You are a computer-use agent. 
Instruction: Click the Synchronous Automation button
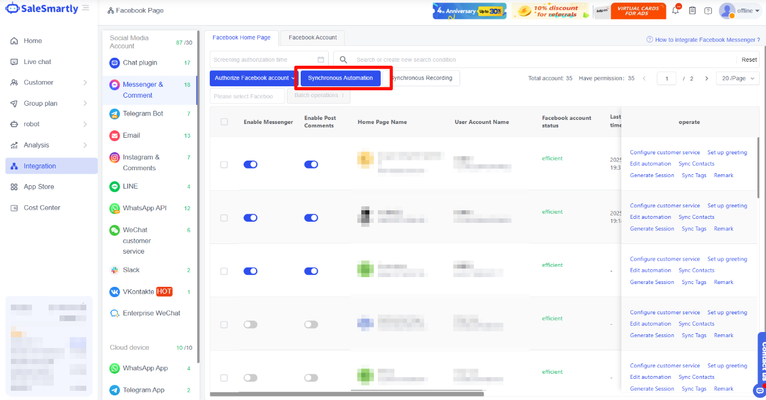(340, 78)
